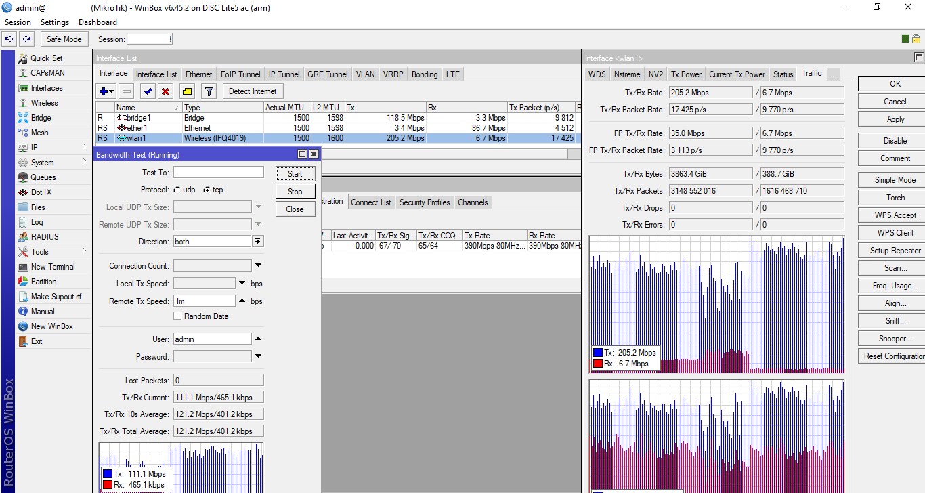This screenshot has height=493, width=925.
Task: Open the Wireless sidebar item
Action: 44,103
